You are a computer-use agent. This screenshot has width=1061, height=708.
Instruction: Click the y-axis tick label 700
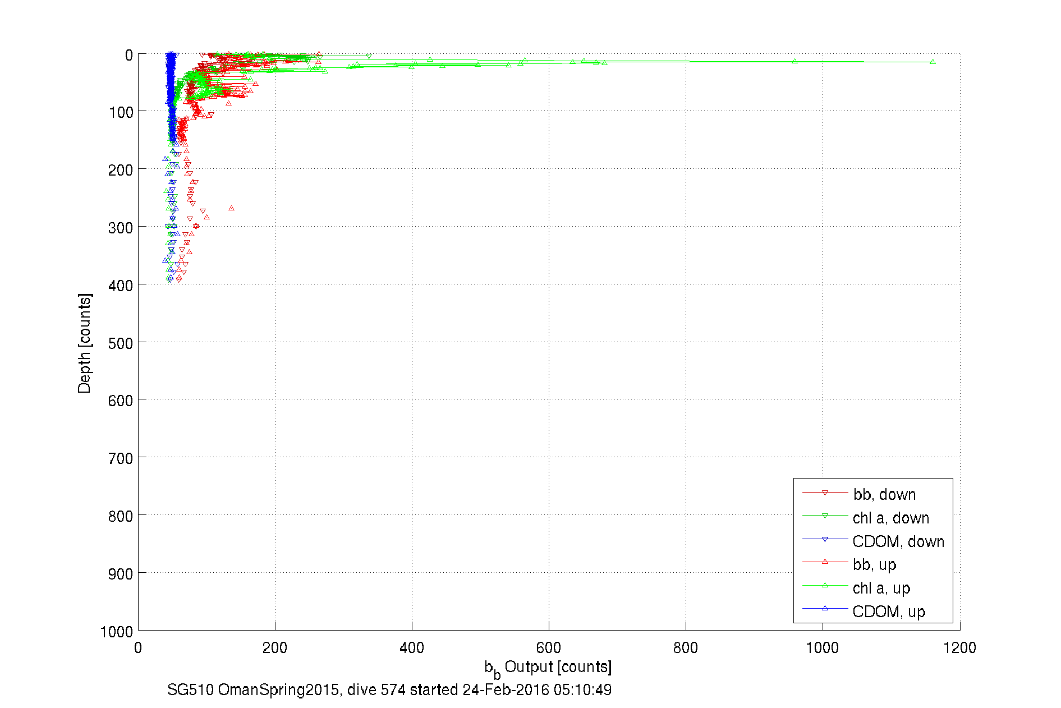pyautogui.click(x=121, y=458)
